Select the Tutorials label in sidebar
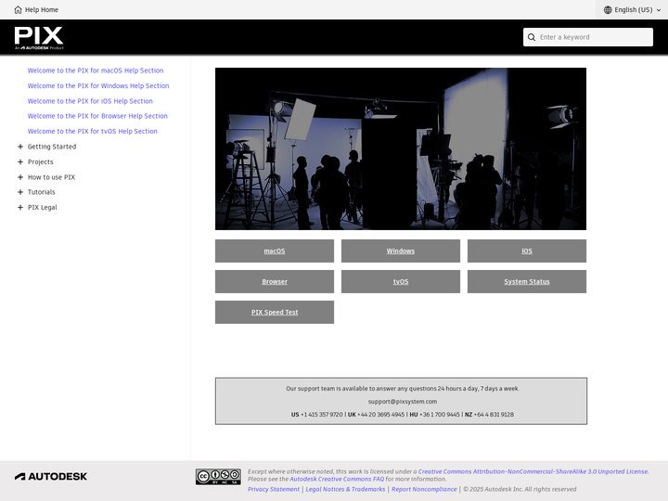Image resolution: width=668 pixels, height=501 pixels. coord(42,192)
